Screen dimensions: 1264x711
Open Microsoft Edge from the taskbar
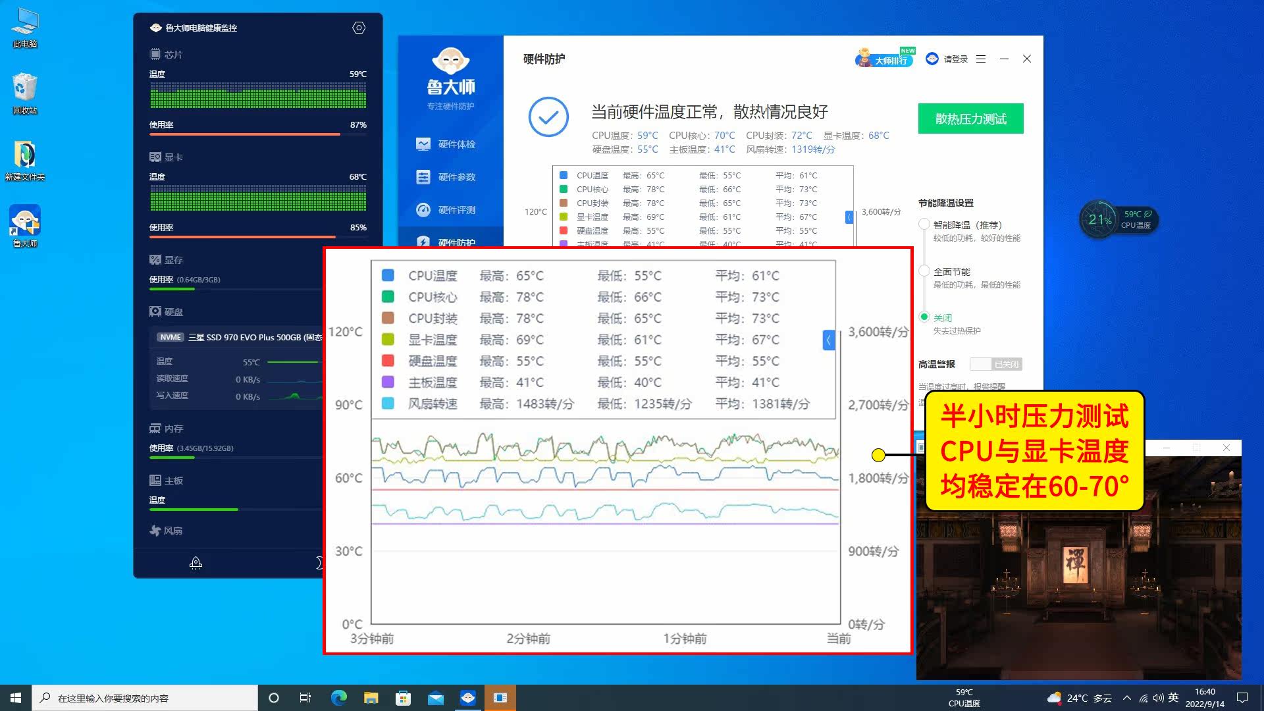point(338,698)
